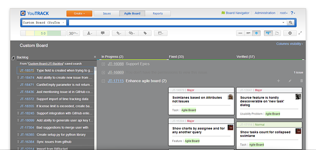Open the Reports tab
The width and height of the screenshot is (316, 150).
[x=158, y=13]
